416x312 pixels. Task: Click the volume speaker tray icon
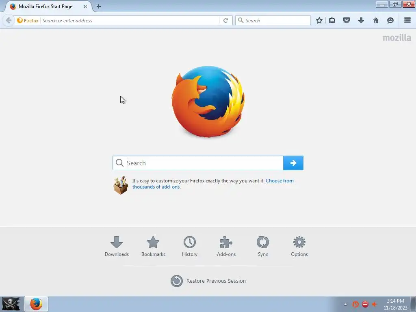pyautogui.click(x=374, y=304)
